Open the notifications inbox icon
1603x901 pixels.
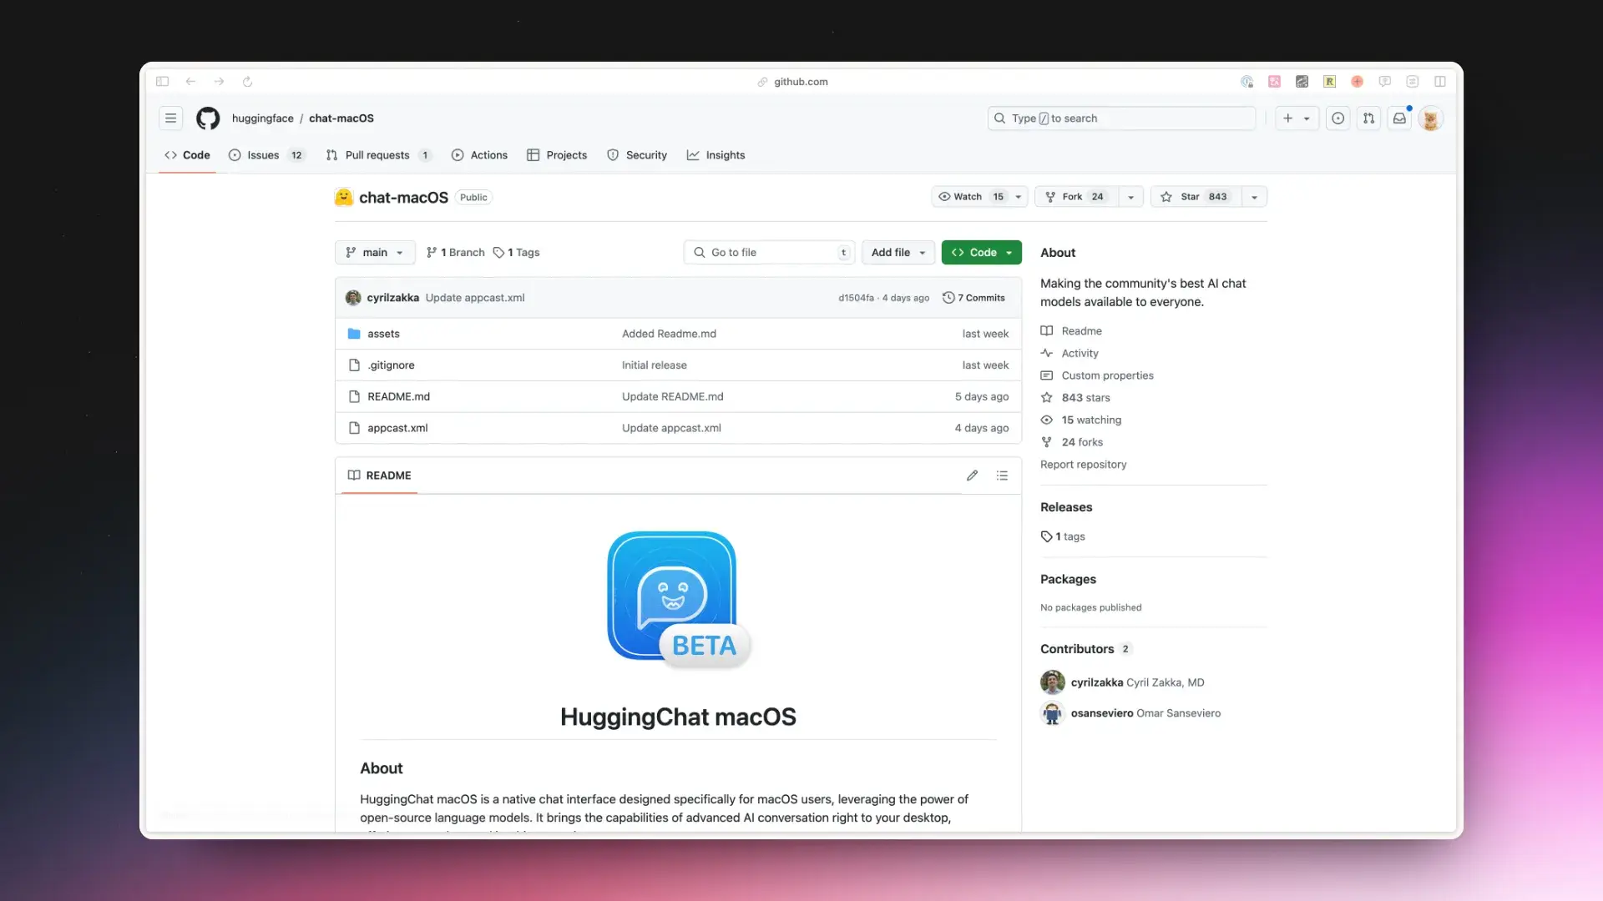point(1399,118)
